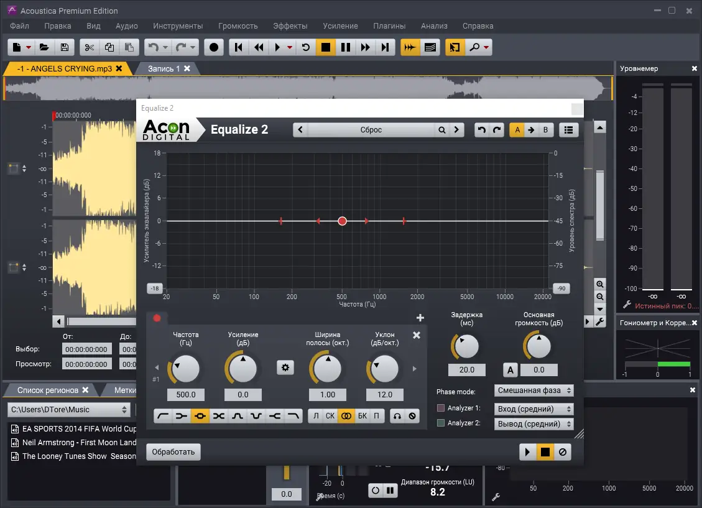702x508 pixels.
Task: Enable the Analyzer 1 checkbox
Action: pos(441,408)
